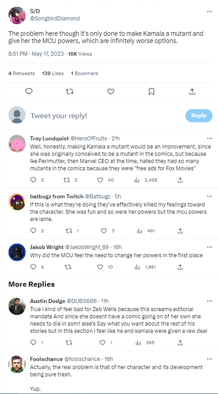The image size is (218, 394).
Task: Open more options on Troy Lundquist's reply
Action: pos(209,139)
